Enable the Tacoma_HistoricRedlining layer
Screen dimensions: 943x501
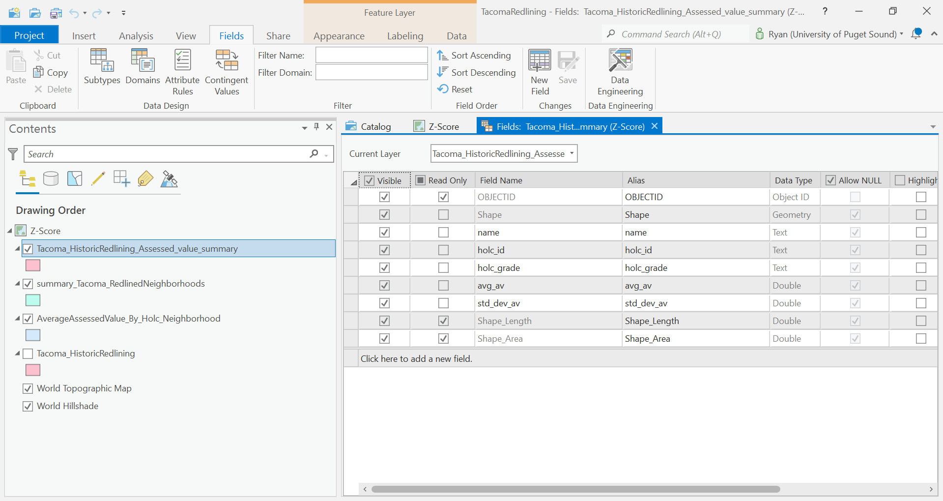(x=28, y=354)
